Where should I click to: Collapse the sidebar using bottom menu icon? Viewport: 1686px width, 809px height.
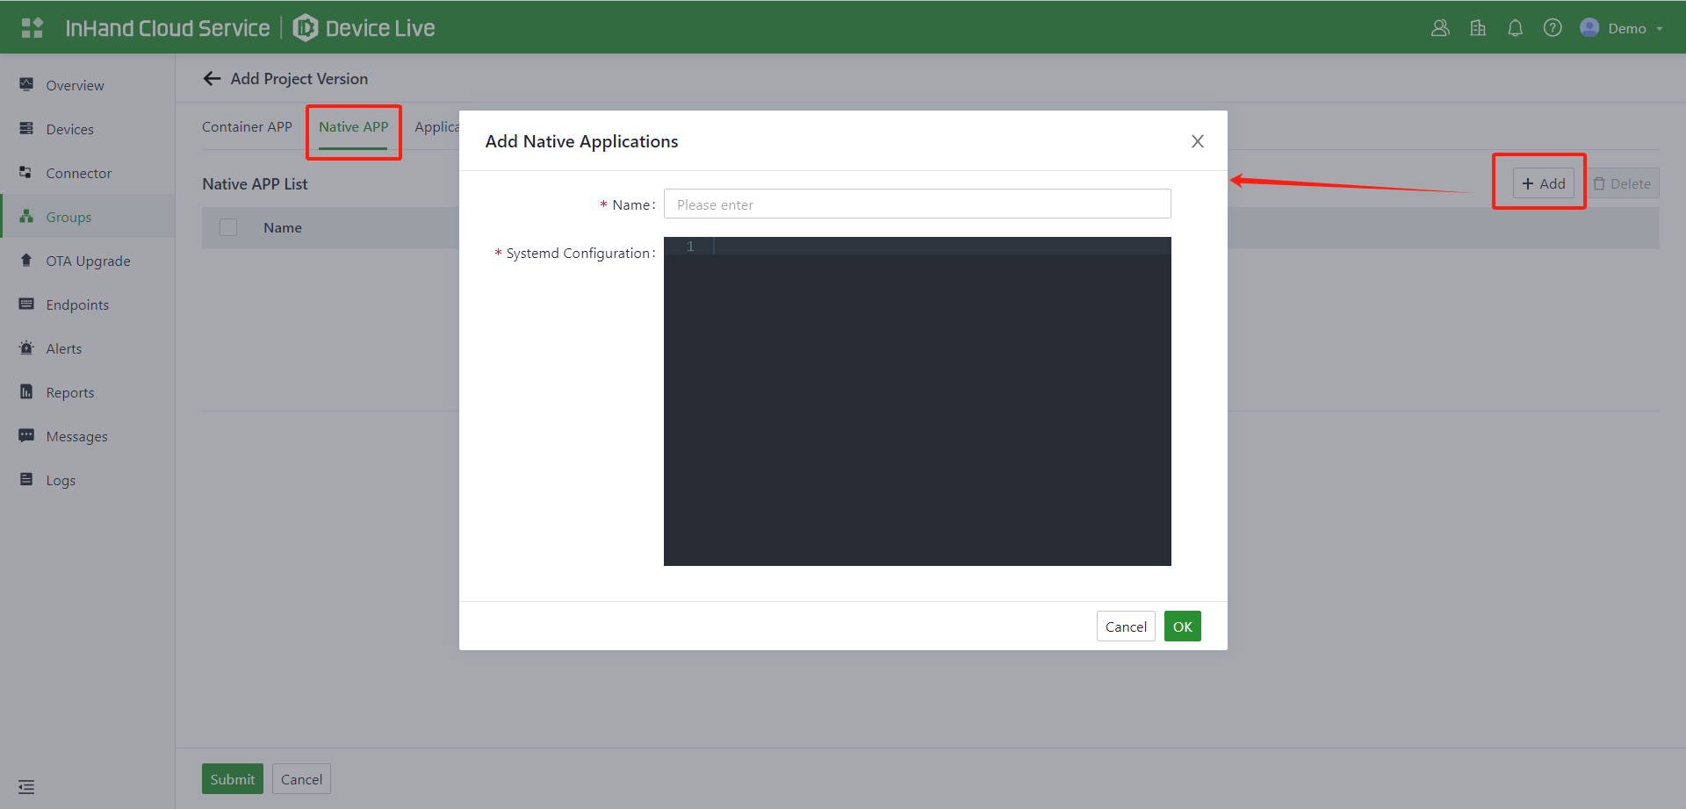tap(26, 786)
